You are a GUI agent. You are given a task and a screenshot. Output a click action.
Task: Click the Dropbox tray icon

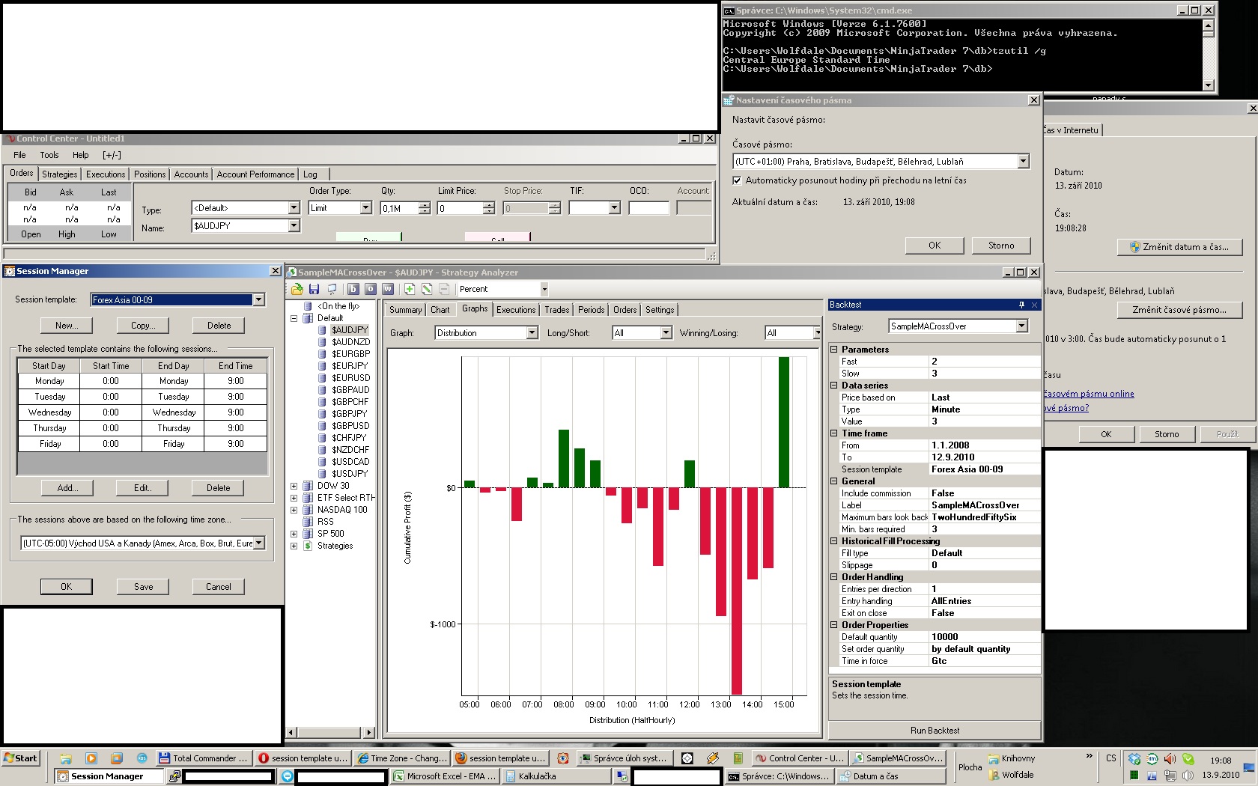[x=1134, y=758]
